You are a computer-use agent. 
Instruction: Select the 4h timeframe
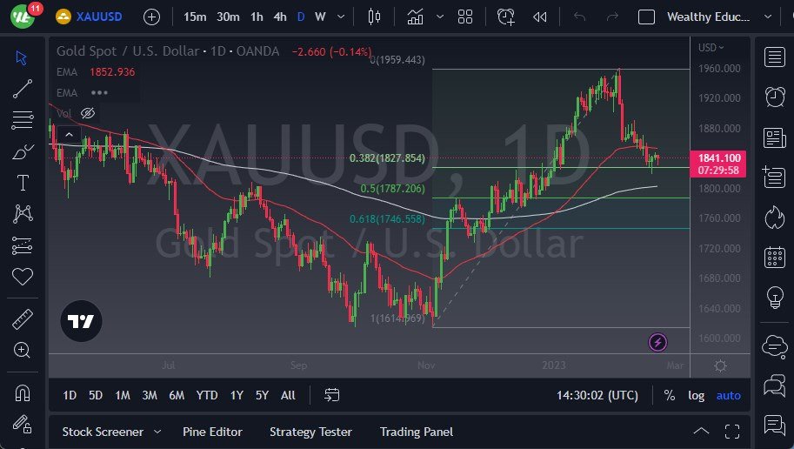tap(280, 17)
